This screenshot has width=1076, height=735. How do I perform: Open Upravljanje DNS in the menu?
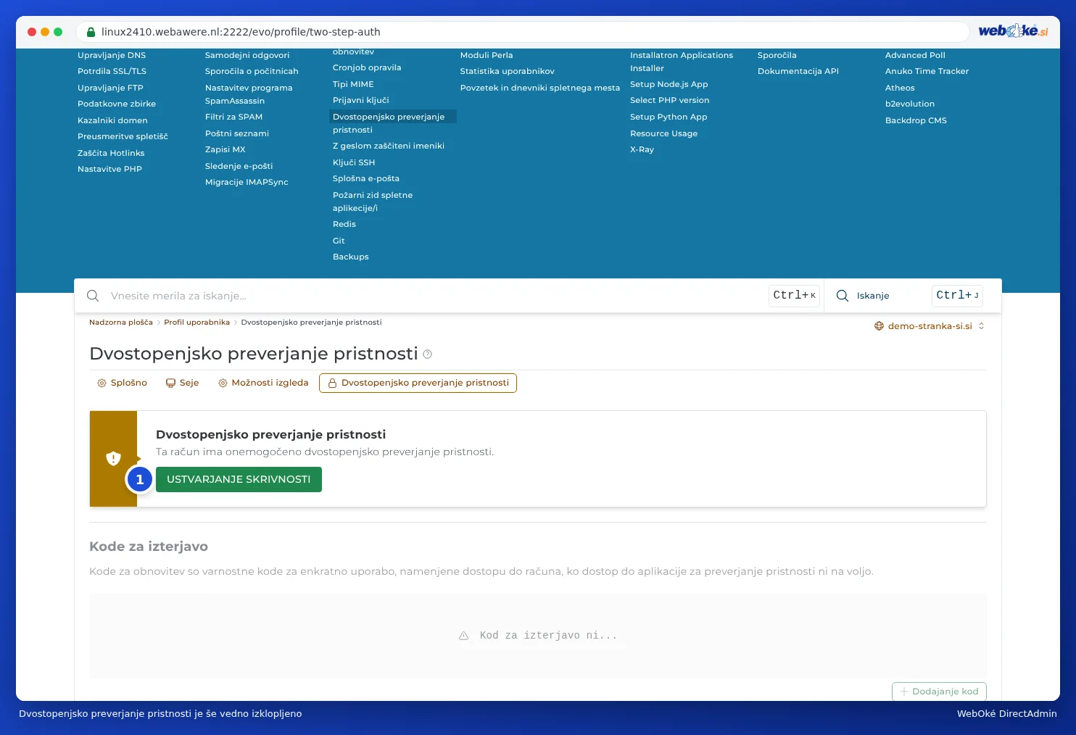(112, 55)
